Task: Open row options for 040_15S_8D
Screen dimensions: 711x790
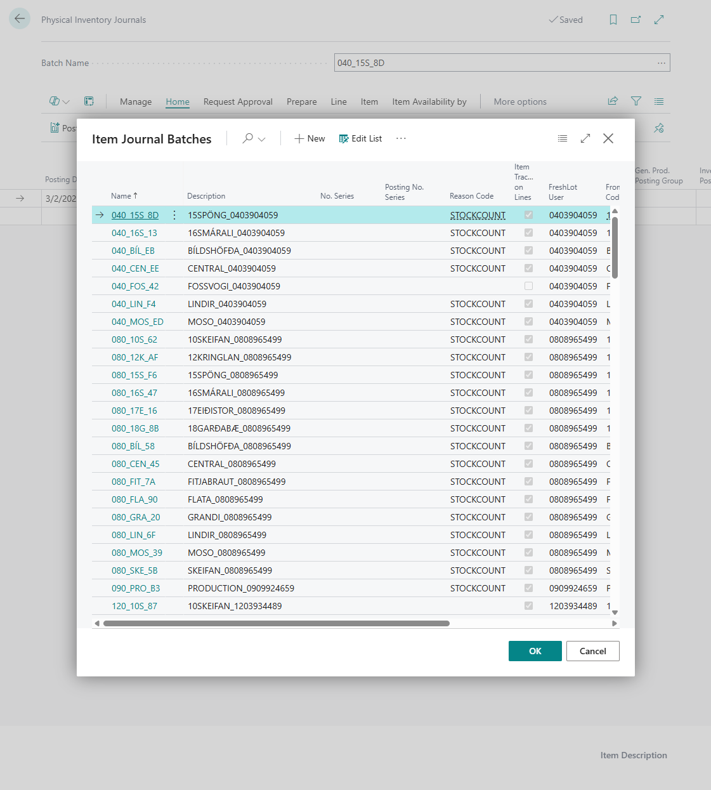Action: [x=174, y=215]
